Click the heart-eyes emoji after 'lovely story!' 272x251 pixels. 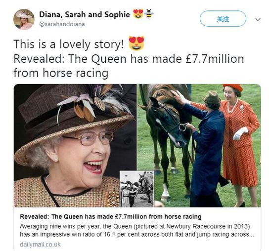136,43
